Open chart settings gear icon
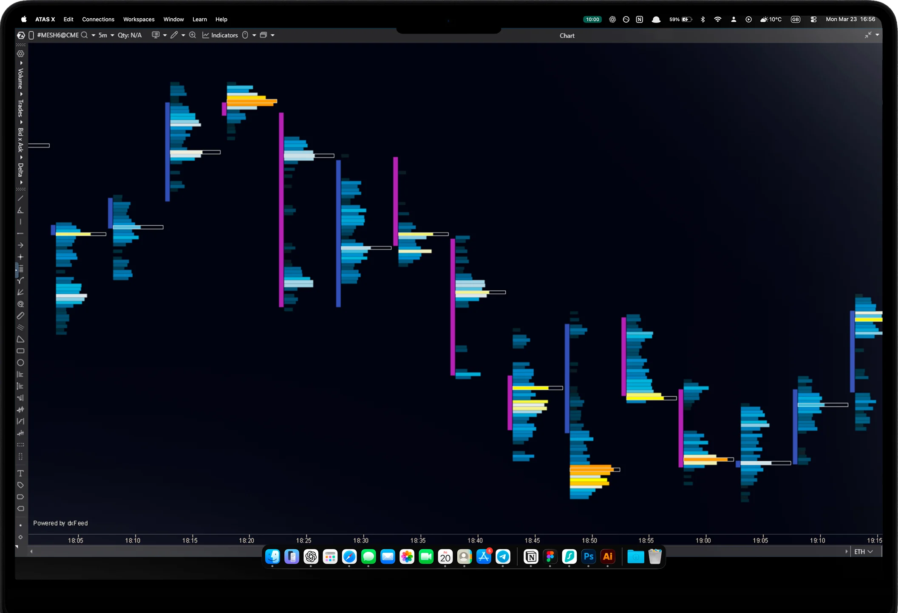The width and height of the screenshot is (898, 613). coord(20,54)
